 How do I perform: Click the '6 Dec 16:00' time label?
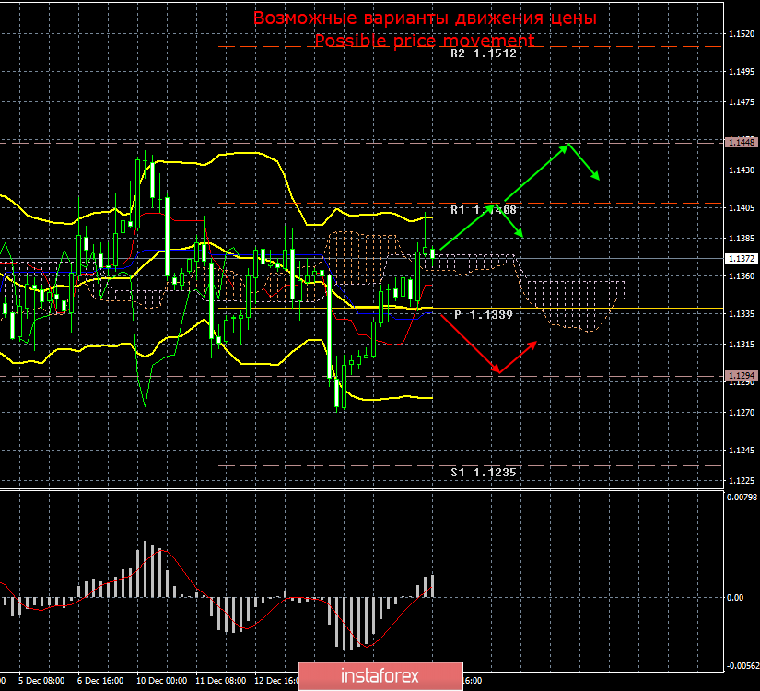[x=100, y=680]
